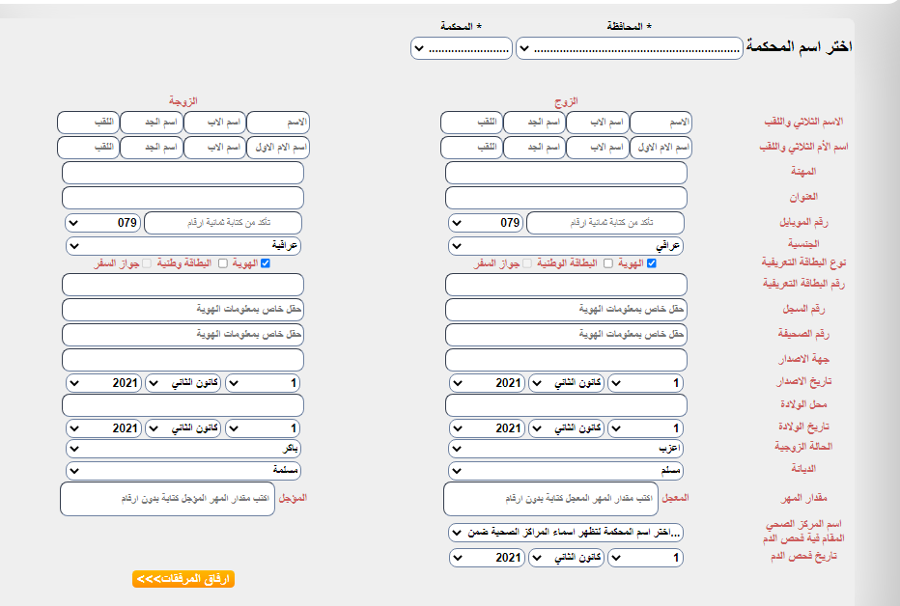Open the husband's issue date month dropdown

[x=566, y=383]
